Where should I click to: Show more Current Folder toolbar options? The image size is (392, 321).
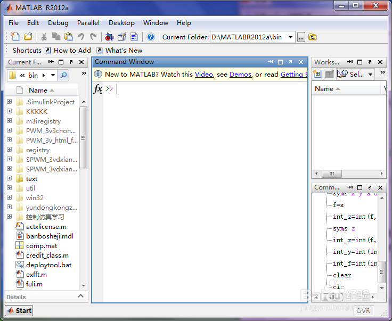click(x=84, y=73)
